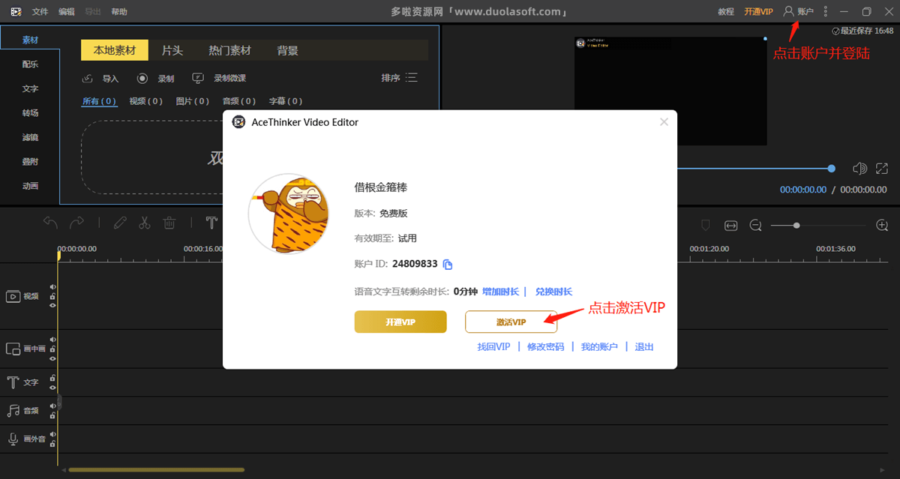Viewport: 900px width, 479px height.
Task: Click the timeline zoom slider handle
Action: 796,225
